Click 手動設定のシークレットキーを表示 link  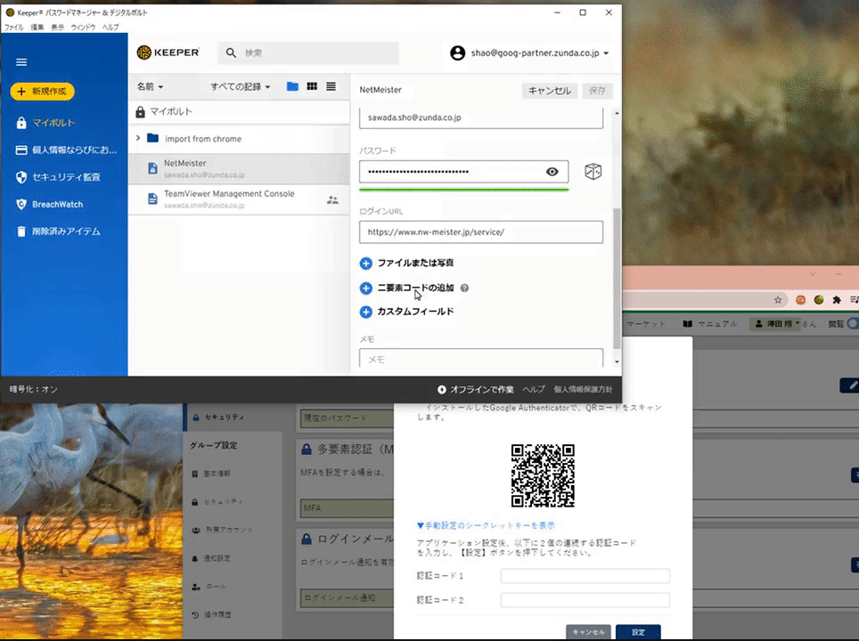coord(486,525)
